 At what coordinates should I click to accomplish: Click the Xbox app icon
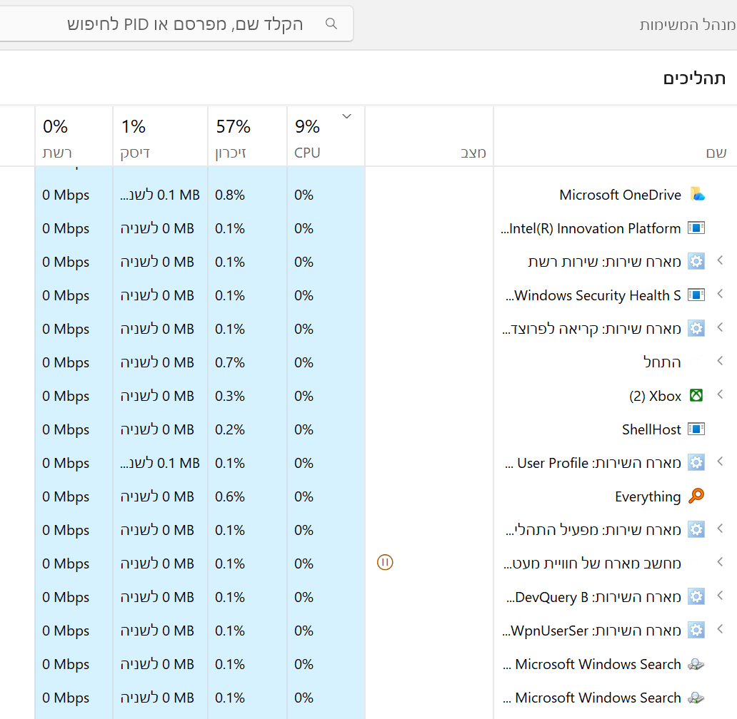(x=696, y=396)
